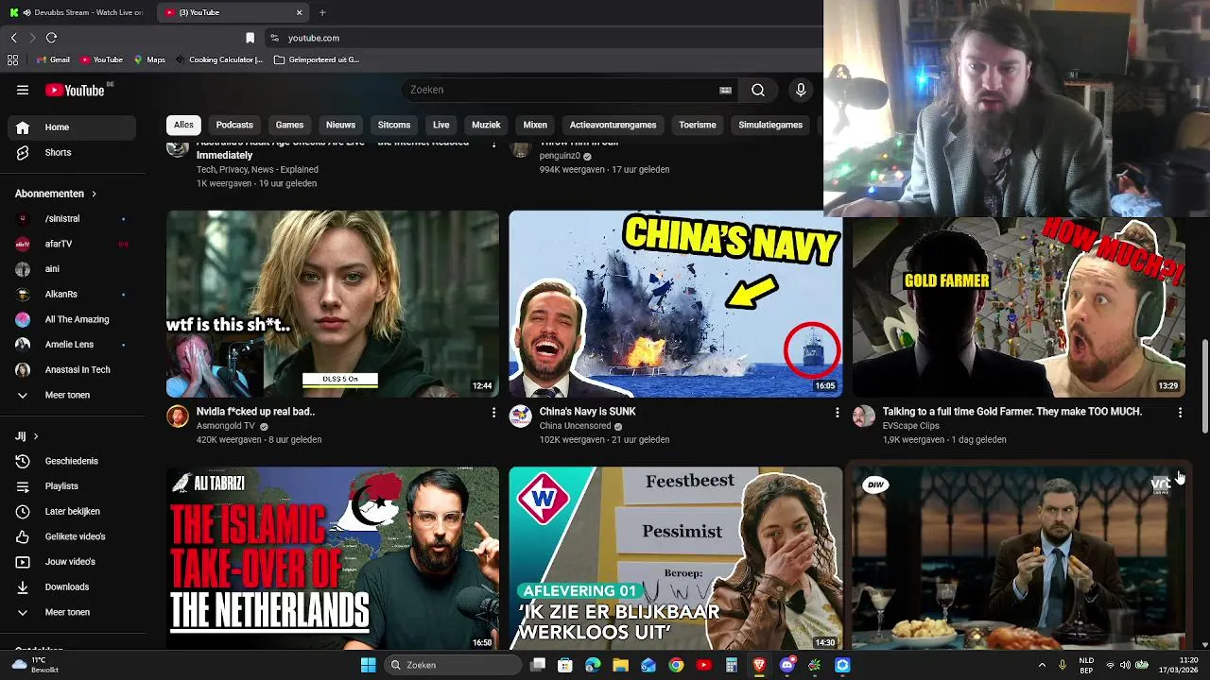Start voice search with microphone icon
The height and width of the screenshot is (680, 1210).
(x=801, y=90)
